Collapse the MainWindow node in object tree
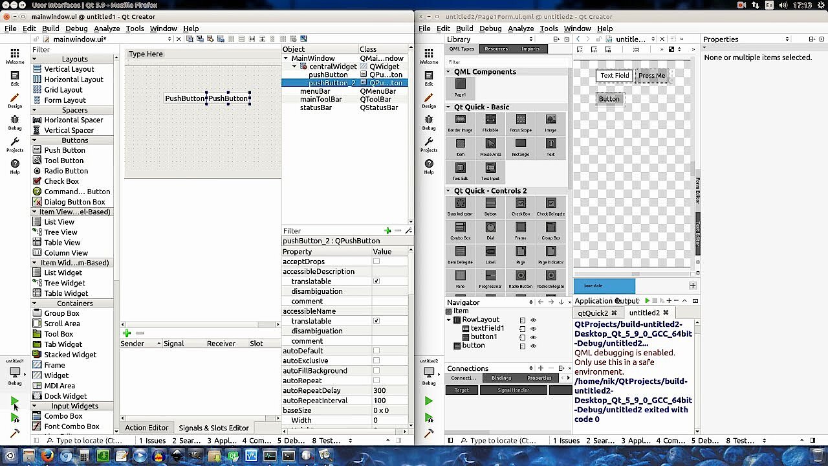The height and width of the screenshot is (466, 828). pos(286,58)
